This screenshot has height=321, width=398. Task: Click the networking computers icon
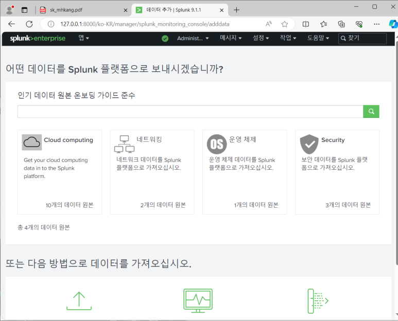point(125,144)
